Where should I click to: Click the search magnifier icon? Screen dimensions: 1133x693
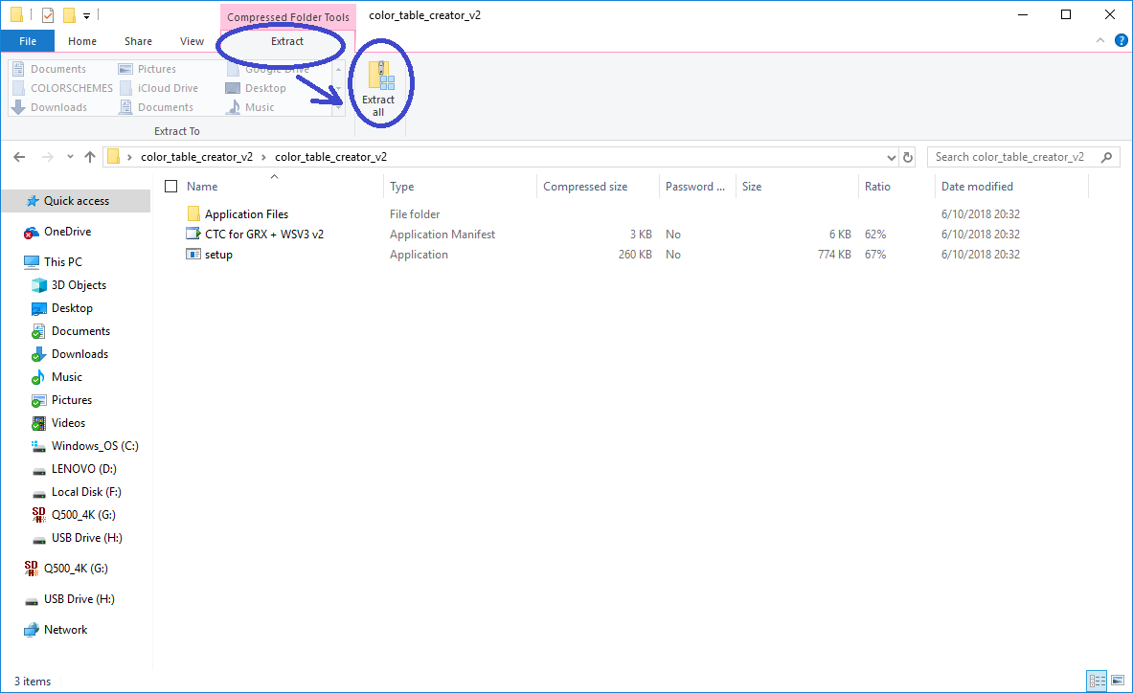pyautogui.click(x=1106, y=157)
